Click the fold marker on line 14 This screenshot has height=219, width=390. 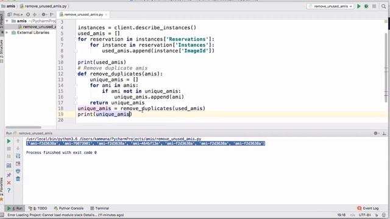[x=76, y=85]
